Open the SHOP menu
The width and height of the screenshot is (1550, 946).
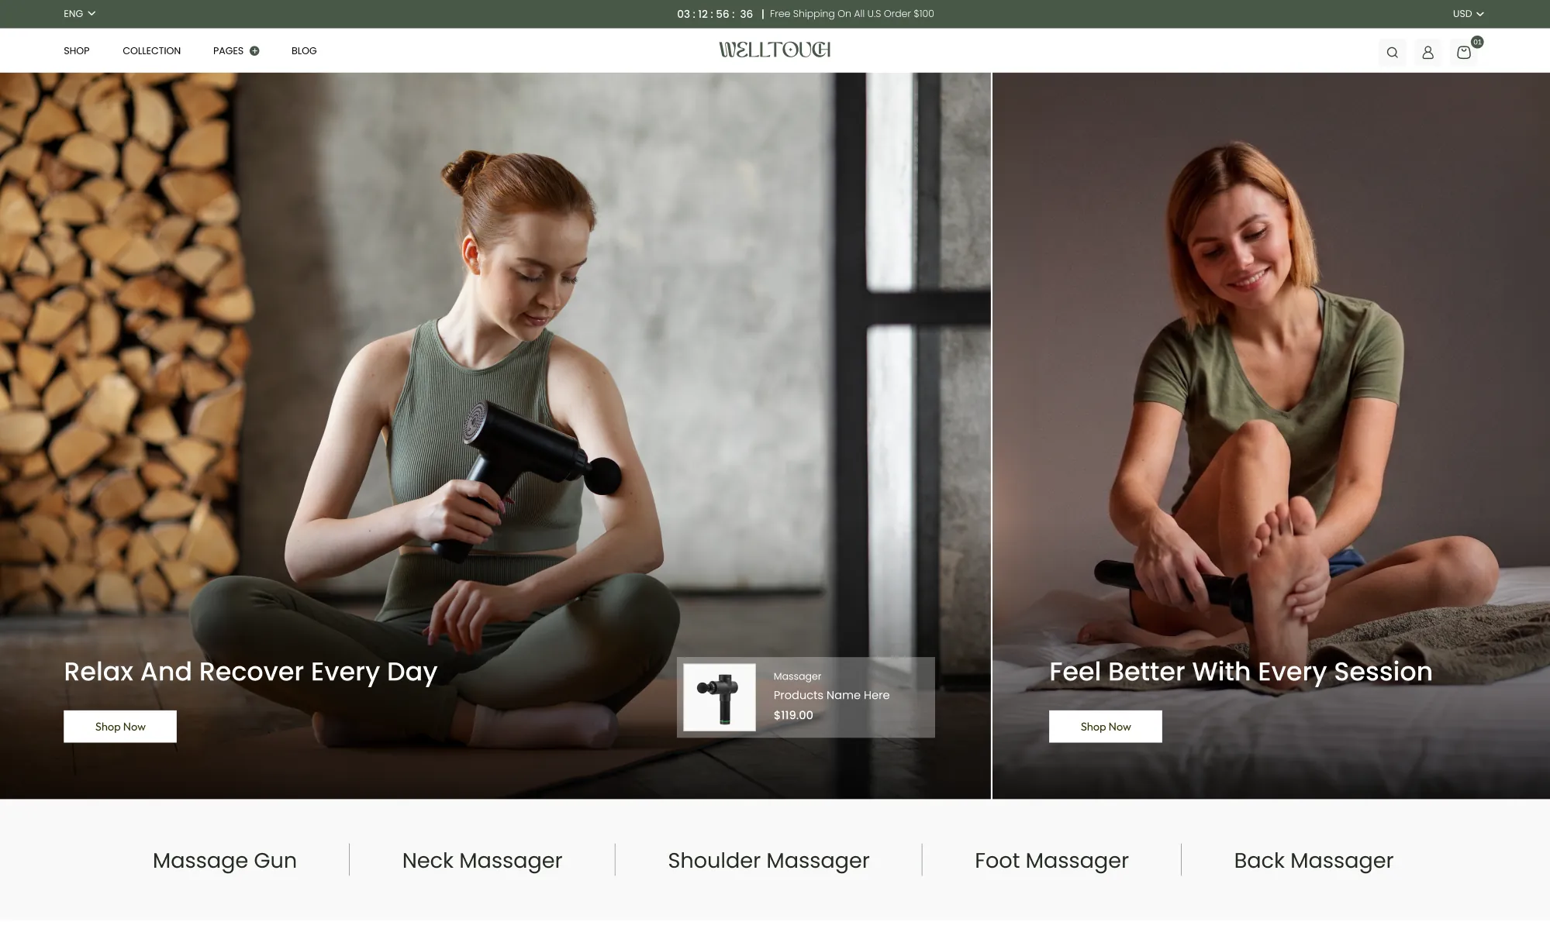point(77,51)
